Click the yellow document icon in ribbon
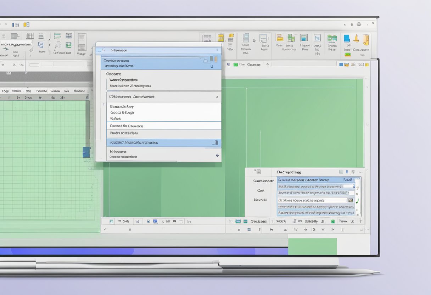Image resolution: width=431 pixels, height=295 pixels. (x=221, y=38)
